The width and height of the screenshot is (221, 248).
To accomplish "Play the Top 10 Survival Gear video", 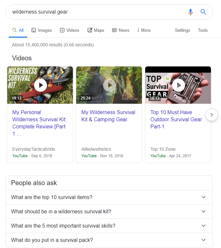I will [x=178, y=85].
